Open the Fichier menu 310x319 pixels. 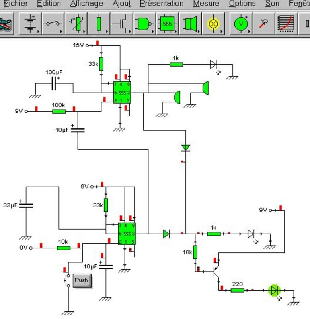point(15,4)
